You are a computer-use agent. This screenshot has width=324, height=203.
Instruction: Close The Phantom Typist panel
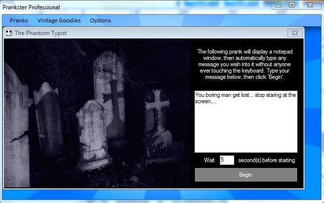(x=295, y=33)
